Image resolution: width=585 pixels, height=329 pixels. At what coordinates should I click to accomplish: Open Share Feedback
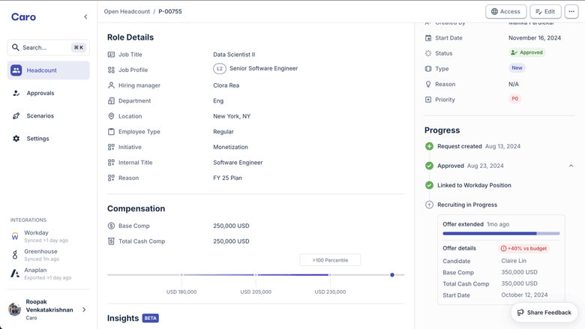(544, 313)
